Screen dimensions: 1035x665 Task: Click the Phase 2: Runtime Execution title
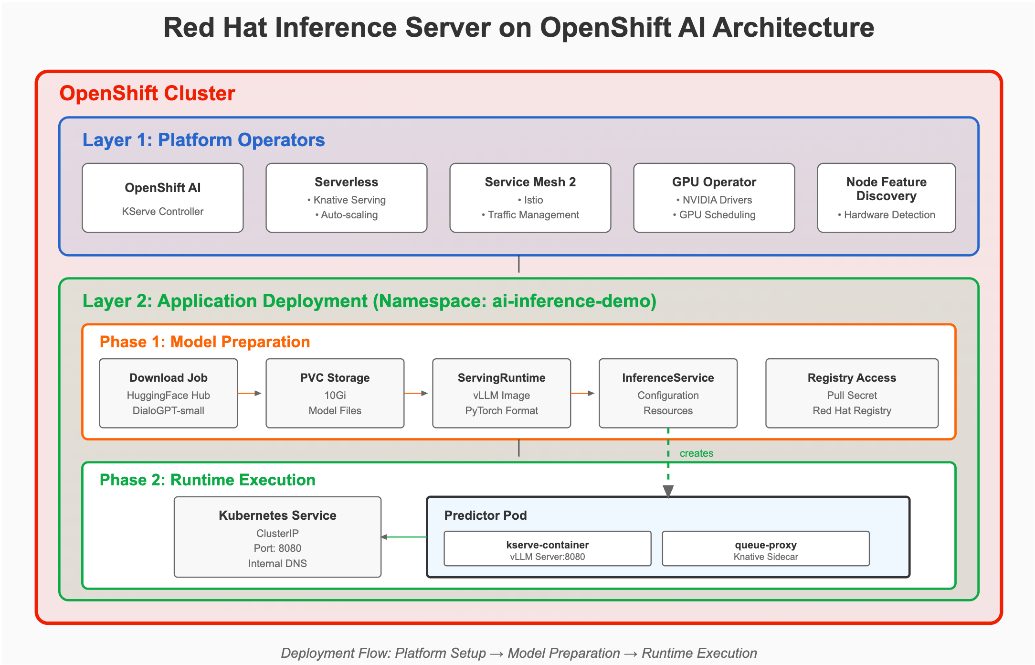207,480
